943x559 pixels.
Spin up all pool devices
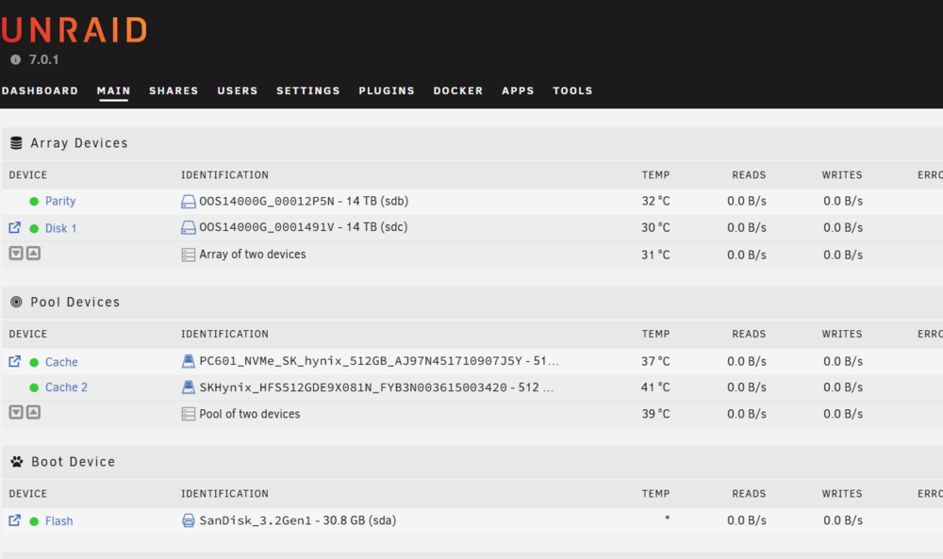[34, 412]
